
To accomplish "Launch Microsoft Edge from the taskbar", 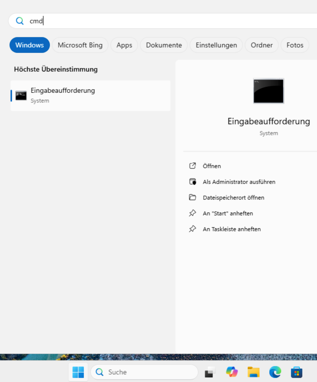I will point(275,372).
